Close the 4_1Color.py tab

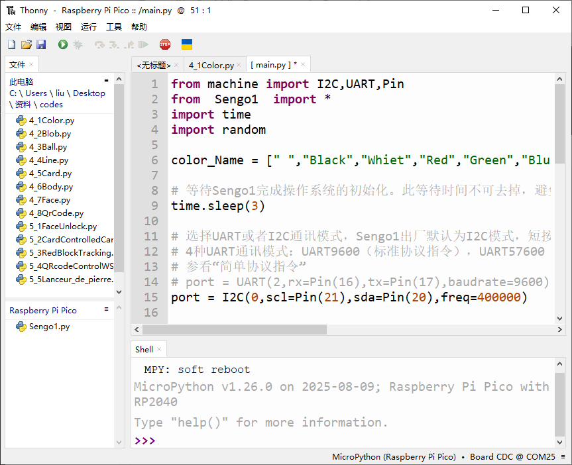click(239, 65)
